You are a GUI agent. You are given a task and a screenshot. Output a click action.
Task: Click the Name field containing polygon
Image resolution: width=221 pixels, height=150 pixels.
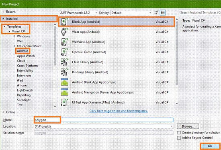[x=104, y=120]
